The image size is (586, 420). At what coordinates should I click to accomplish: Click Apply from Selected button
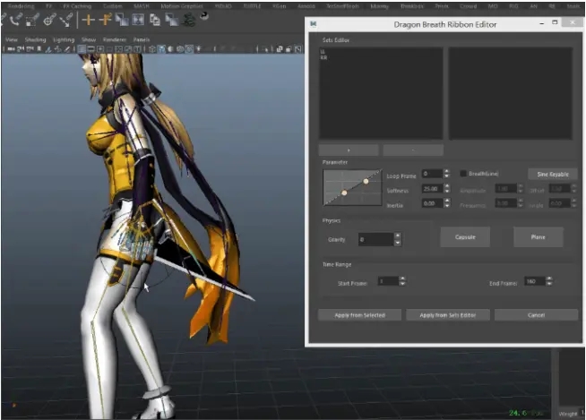pos(359,315)
